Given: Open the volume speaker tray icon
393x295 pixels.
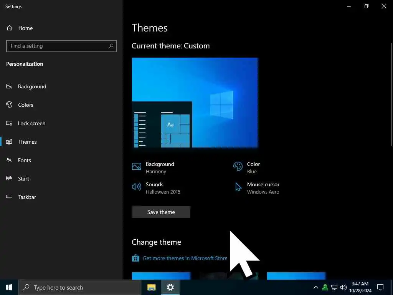Looking at the screenshot, I should click(x=343, y=287).
